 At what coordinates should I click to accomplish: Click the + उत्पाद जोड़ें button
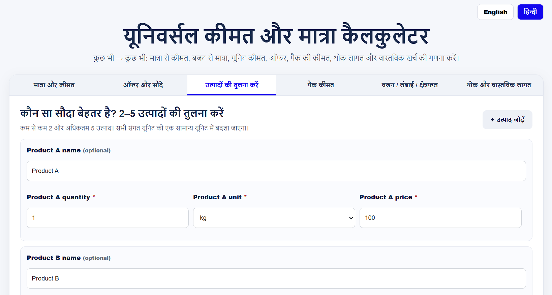tap(507, 120)
